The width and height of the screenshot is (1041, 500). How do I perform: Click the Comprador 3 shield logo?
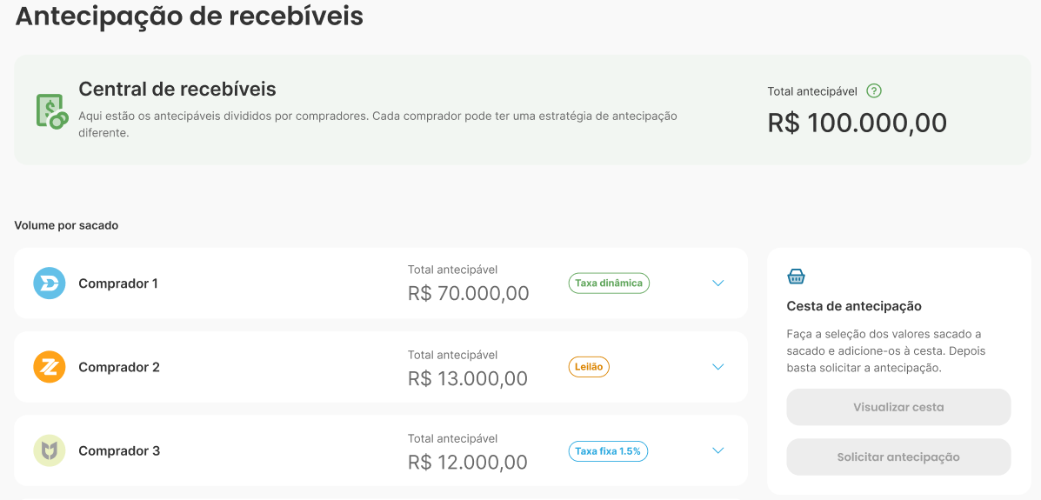point(50,450)
